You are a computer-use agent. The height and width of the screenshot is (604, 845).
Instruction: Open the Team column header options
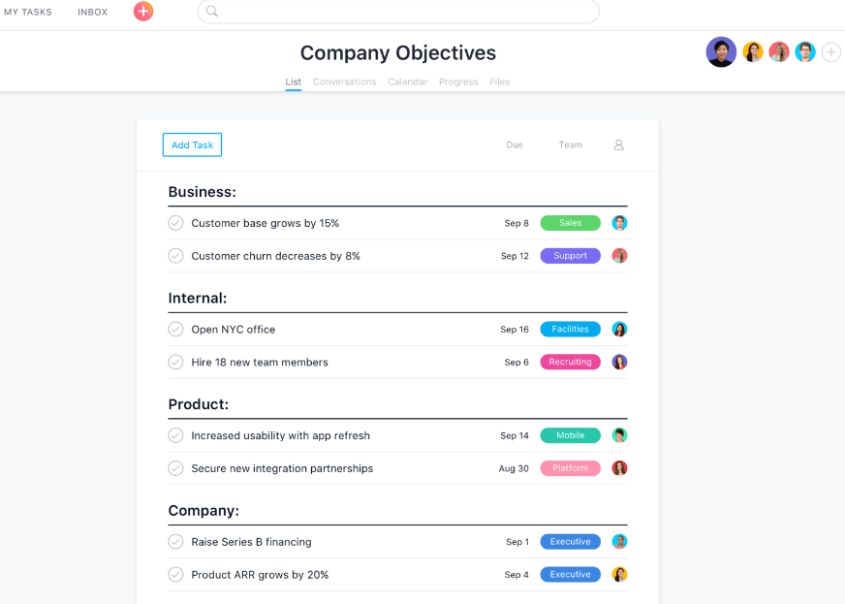(x=570, y=145)
